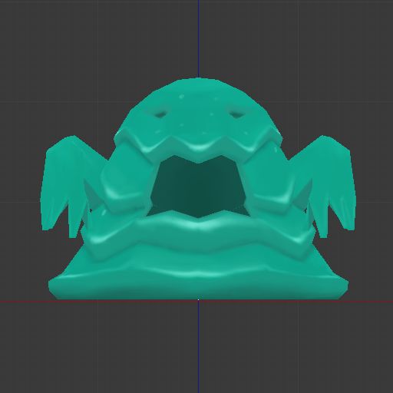The image size is (393, 393).
Task: Select the right eye hole on model
Action: (236, 114)
